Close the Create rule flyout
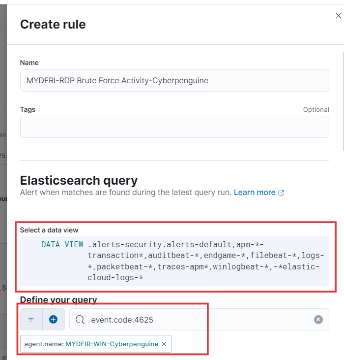Screen dimensions: 344x360 tap(338, 16)
